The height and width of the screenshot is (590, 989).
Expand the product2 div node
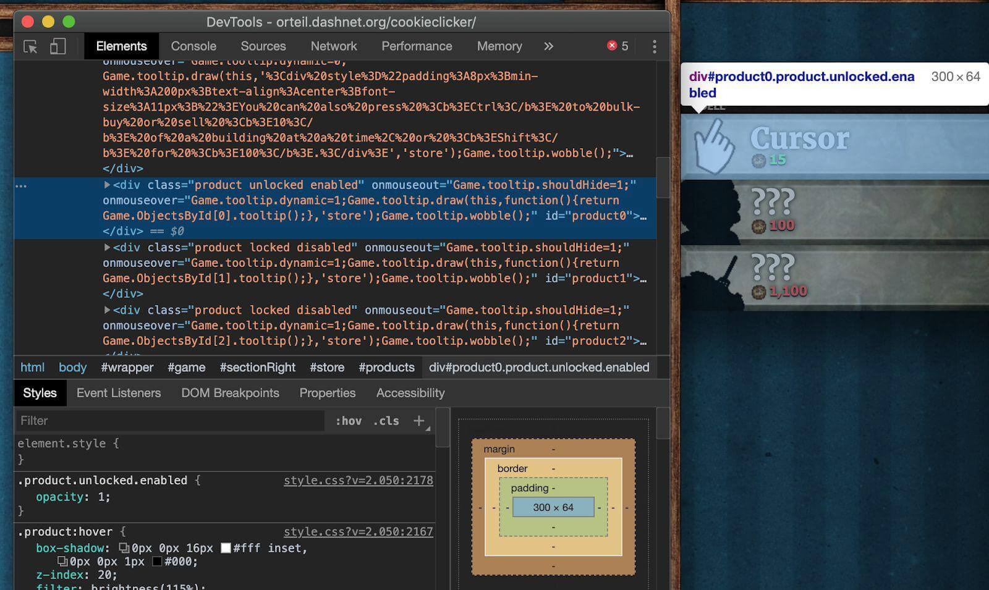coord(107,310)
